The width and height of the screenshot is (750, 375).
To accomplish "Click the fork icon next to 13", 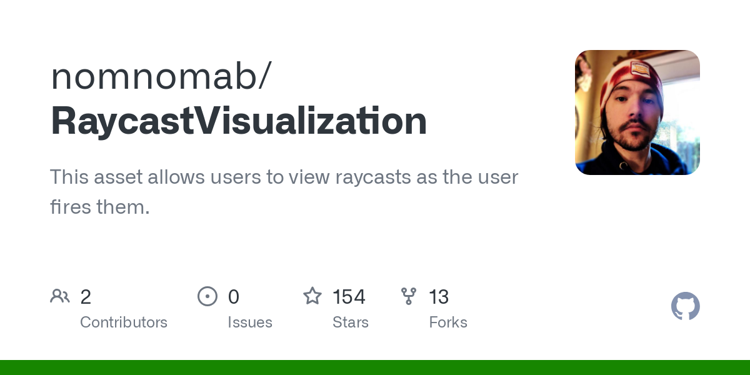I will pyautogui.click(x=408, y=296).
